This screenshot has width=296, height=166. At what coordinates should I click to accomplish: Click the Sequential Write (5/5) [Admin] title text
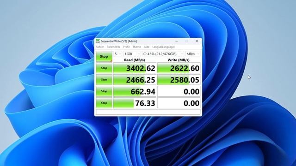point(119,41)
